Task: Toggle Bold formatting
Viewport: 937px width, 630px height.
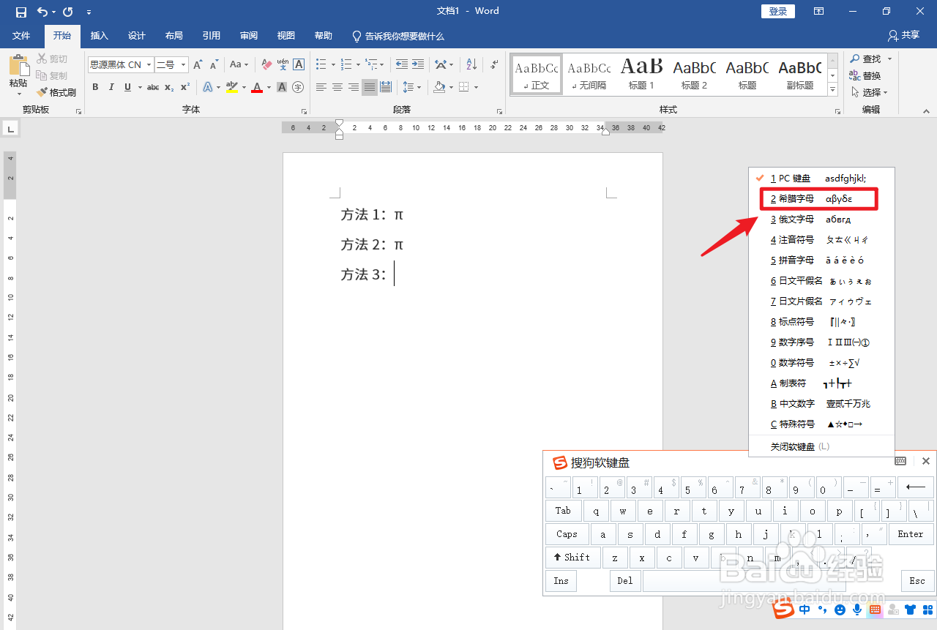Action: (x=95, y=87)
